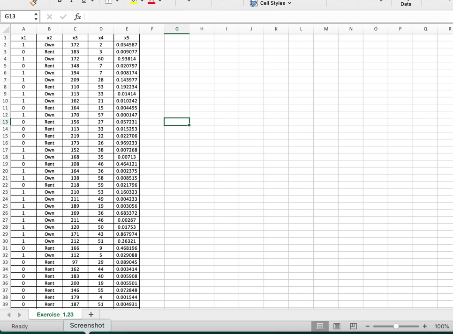Click 'Rent' cell in row 3
453x334 pixels.
click(49, 52)
